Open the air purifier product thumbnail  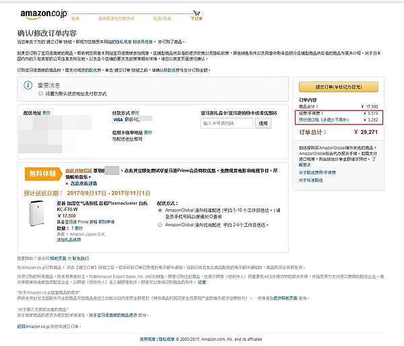point(36,213)
